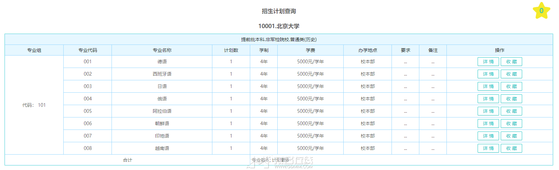Click major code 004 cell
The image size is (559, 170).
point(87,99)
